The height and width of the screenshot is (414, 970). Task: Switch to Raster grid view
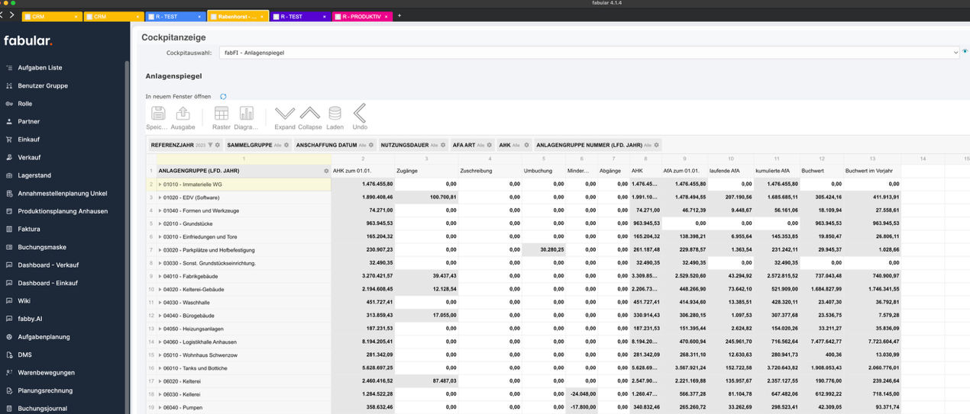[221, 114]
